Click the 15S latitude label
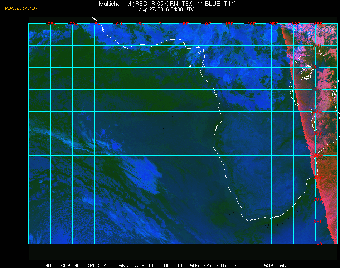This screenshot has height=268, width=340. click(318, 134)
